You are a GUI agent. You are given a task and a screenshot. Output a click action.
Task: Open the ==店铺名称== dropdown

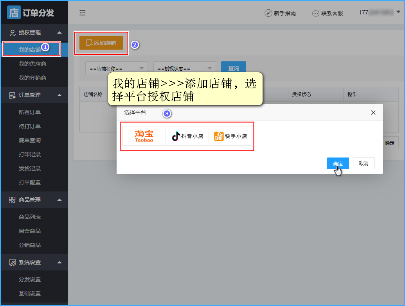(x=117, y=68)
